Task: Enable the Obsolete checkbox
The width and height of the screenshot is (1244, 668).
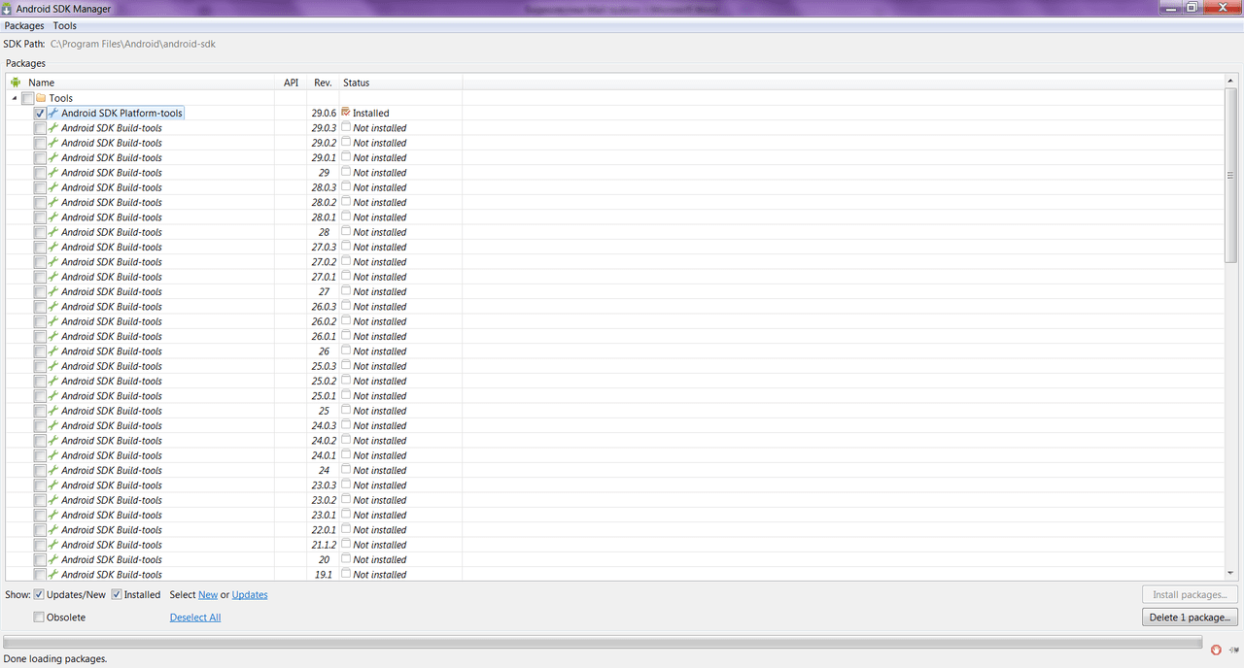Action: pyautogui.click(x=39, y=617)
